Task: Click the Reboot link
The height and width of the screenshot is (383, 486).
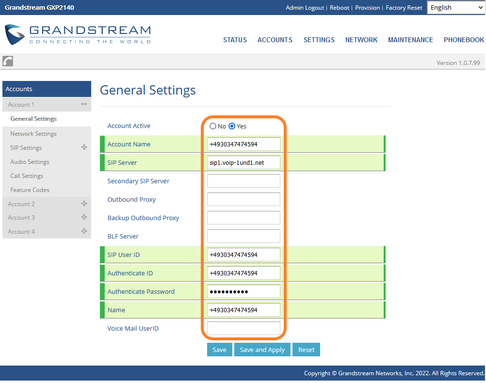Action: pyautogui.click(x=340, y=8)
